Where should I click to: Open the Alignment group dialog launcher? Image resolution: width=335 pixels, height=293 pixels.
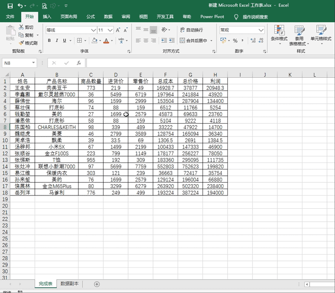(x=214, y=52)
